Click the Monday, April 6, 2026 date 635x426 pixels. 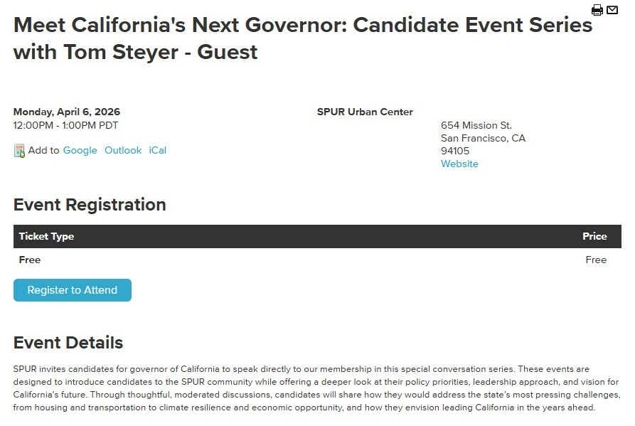point(67,112)
